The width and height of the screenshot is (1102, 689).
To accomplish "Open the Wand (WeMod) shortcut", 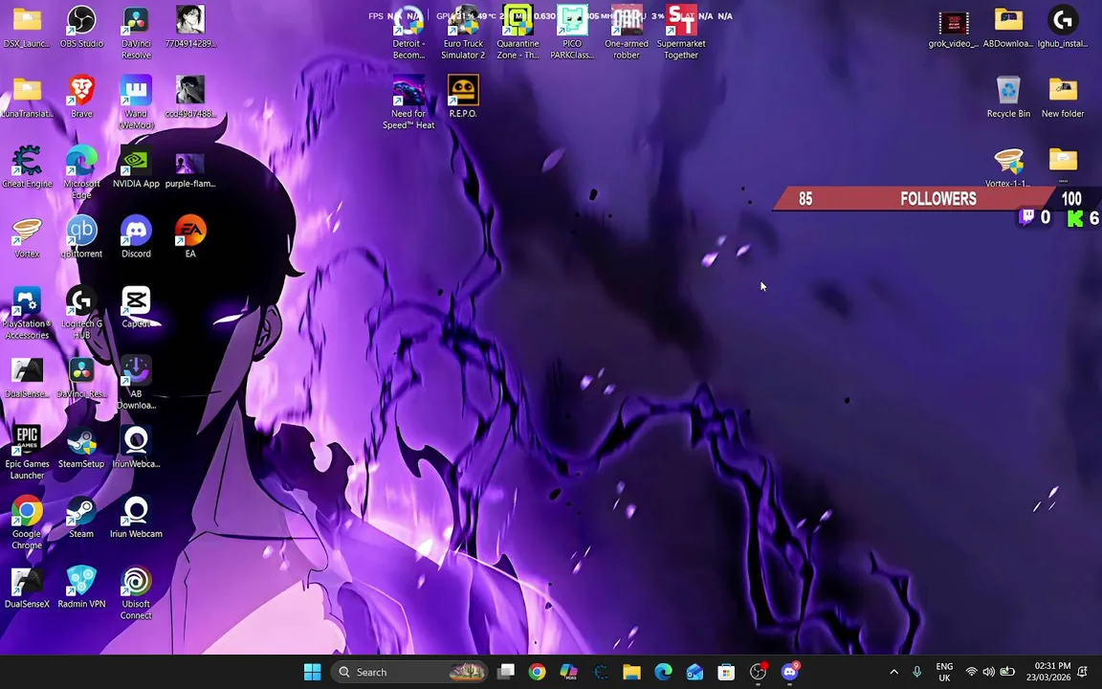I will (136, 102).
